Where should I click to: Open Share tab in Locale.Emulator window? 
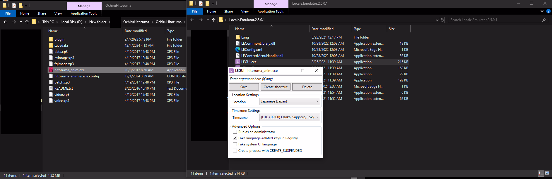[x=228, y=11]
